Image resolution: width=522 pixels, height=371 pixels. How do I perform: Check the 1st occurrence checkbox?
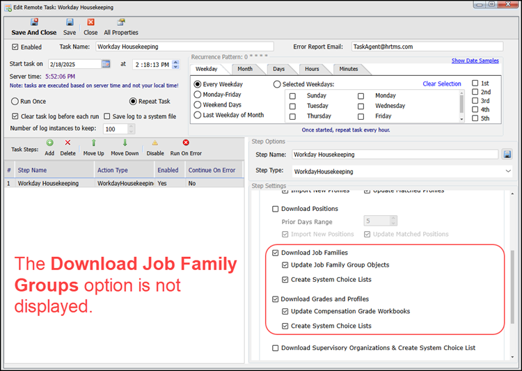(475, 84)
